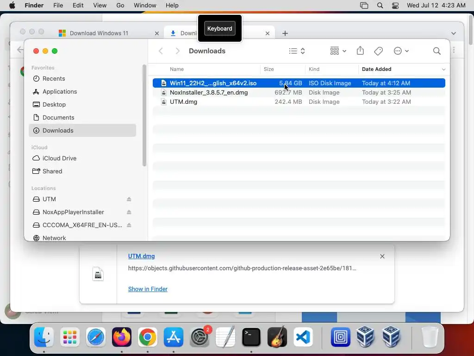Launch Google Chrome from the Dock
Viewport: 474px width, 356px height.
pos(148,337)
